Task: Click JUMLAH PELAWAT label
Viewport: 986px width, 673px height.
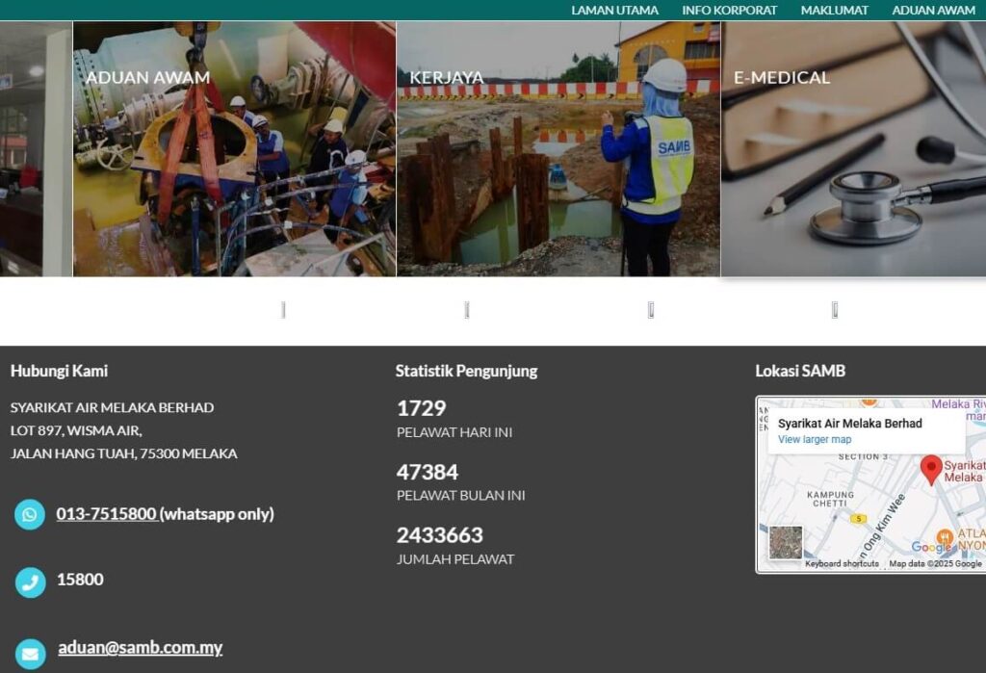Action: click(x=455, y=559)
